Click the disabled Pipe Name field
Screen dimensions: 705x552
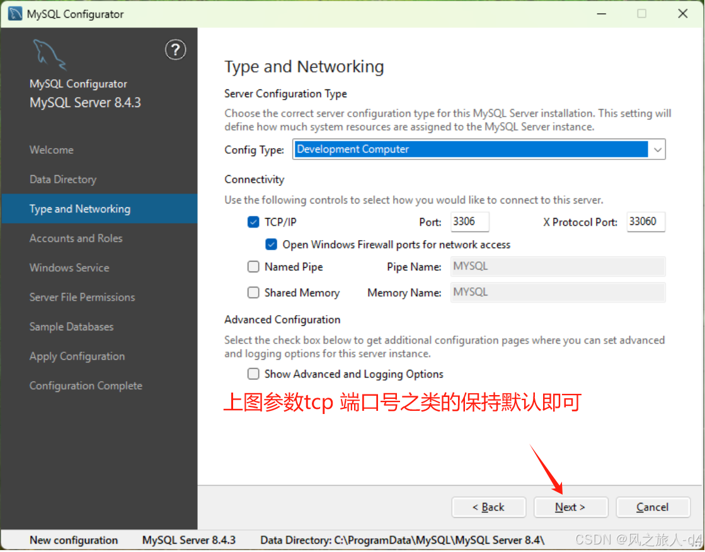point(558,267)
